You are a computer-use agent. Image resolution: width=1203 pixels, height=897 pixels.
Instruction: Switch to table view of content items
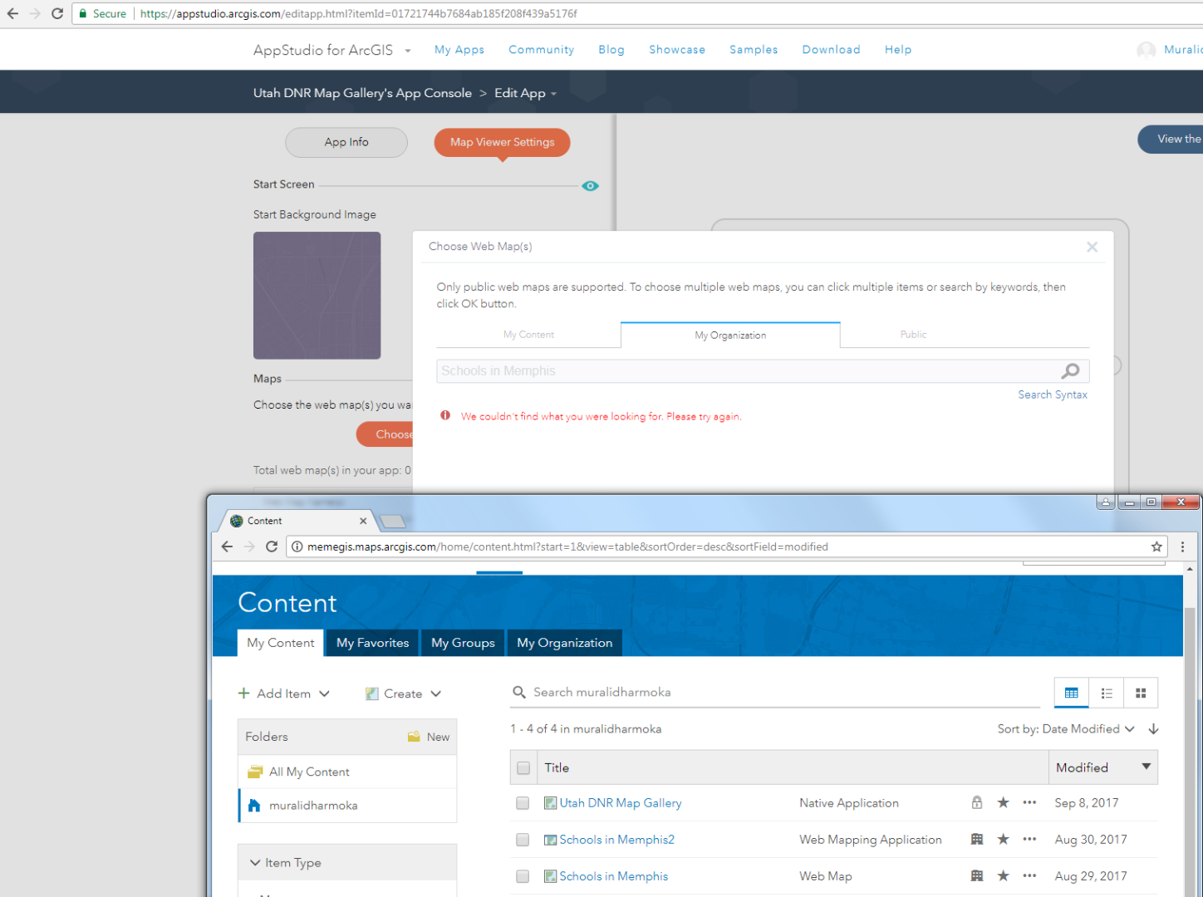[x=1072, y=693]
